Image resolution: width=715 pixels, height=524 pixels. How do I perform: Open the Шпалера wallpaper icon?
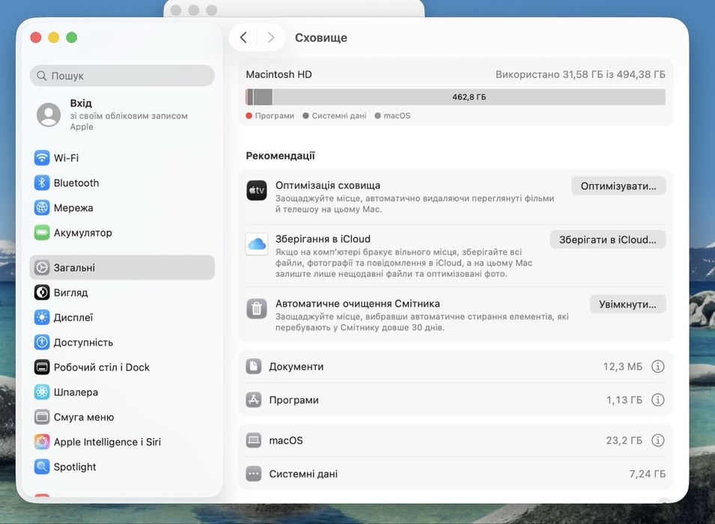[x=42, y=392]
